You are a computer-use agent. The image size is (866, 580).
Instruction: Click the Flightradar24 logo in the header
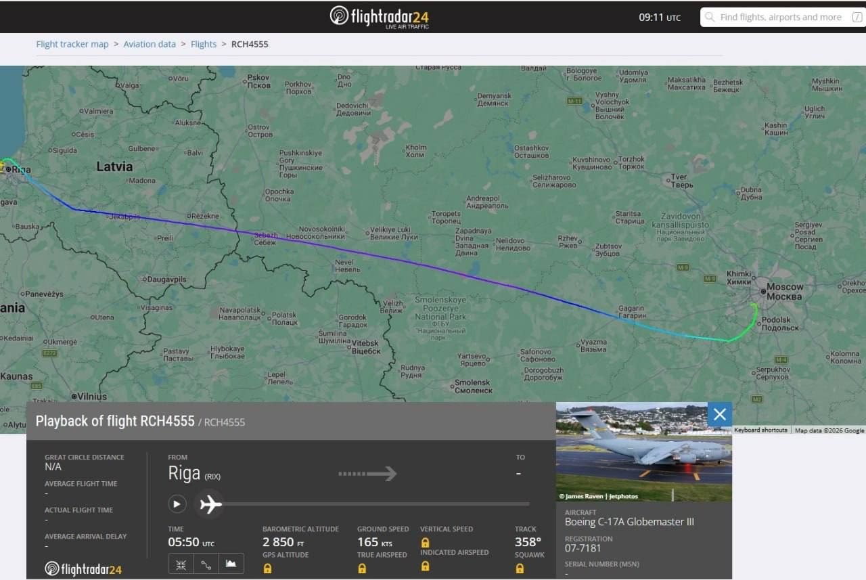tap(380, 17)
